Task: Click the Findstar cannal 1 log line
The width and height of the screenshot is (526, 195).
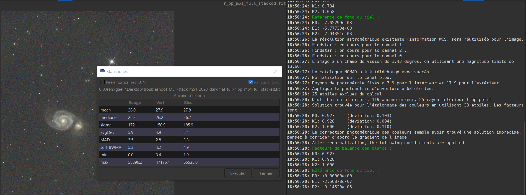Action: coord(348,45)
